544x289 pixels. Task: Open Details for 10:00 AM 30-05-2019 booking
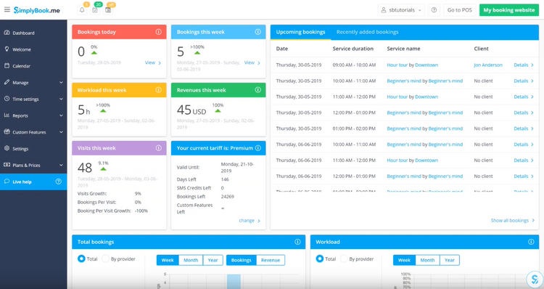[x=524, y=81]
